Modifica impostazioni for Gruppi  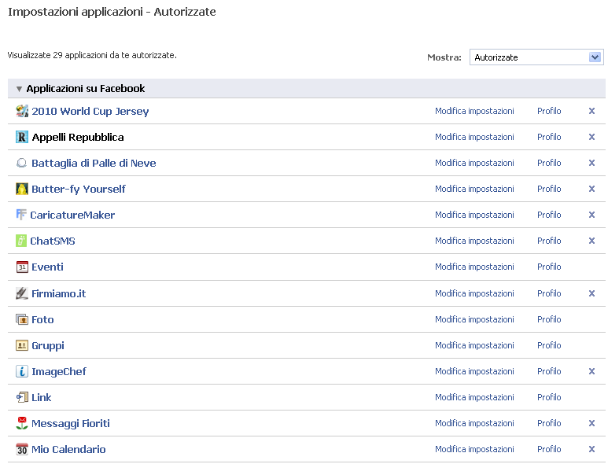pos(474,346)
